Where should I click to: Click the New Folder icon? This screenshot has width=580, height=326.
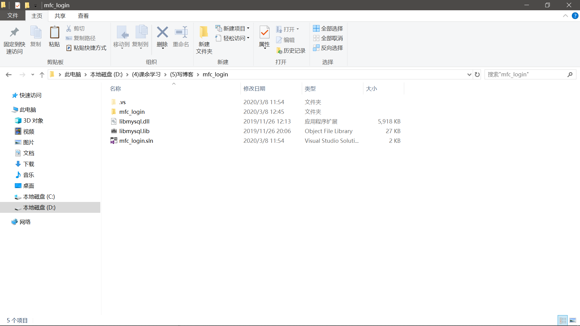tap(204, 33)
